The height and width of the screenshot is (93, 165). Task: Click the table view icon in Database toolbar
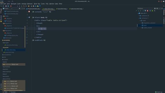point(150,11)
